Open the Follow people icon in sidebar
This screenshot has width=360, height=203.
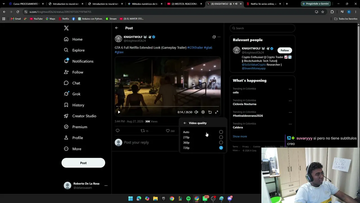click(x=66, y=72)
